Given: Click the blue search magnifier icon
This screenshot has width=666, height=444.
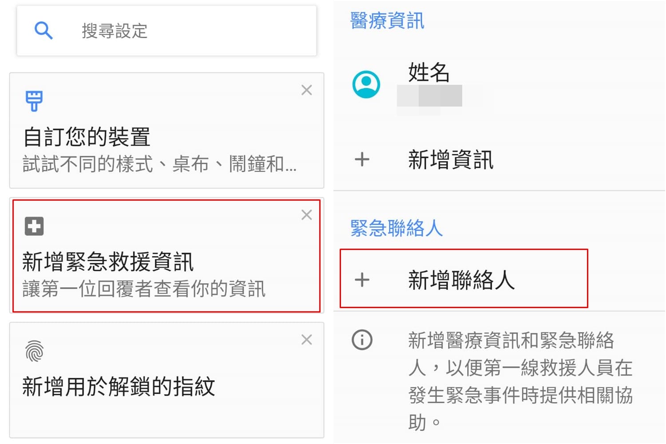Looking at the screenshot, I should click(x=44, y=31).
